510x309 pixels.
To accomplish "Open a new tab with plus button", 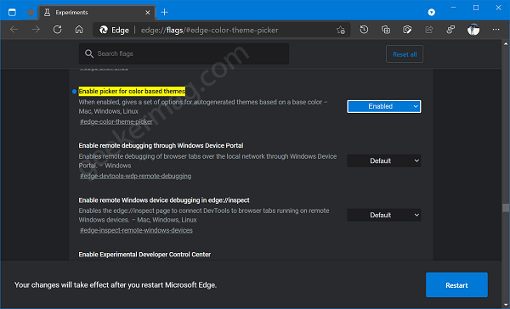I will click(x=165, y=13).
